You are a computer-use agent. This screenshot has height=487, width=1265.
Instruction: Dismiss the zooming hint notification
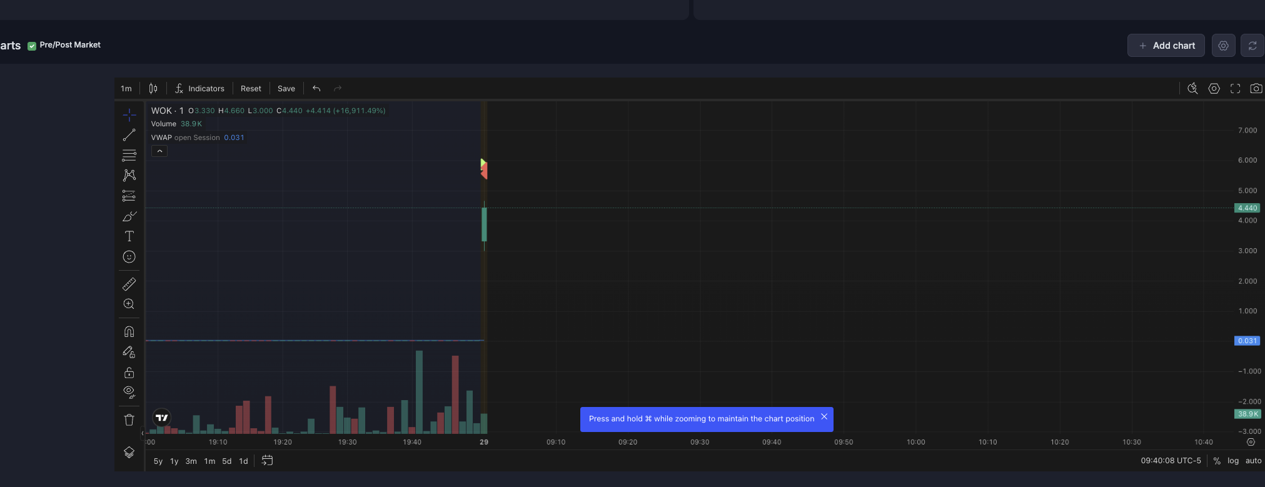[x=824, y=417]
